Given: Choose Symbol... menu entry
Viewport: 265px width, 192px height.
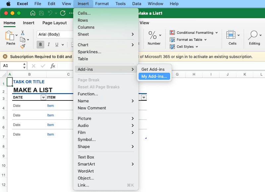Looking at the screenshot, I should pyautogui.click(x=106, y=140).
